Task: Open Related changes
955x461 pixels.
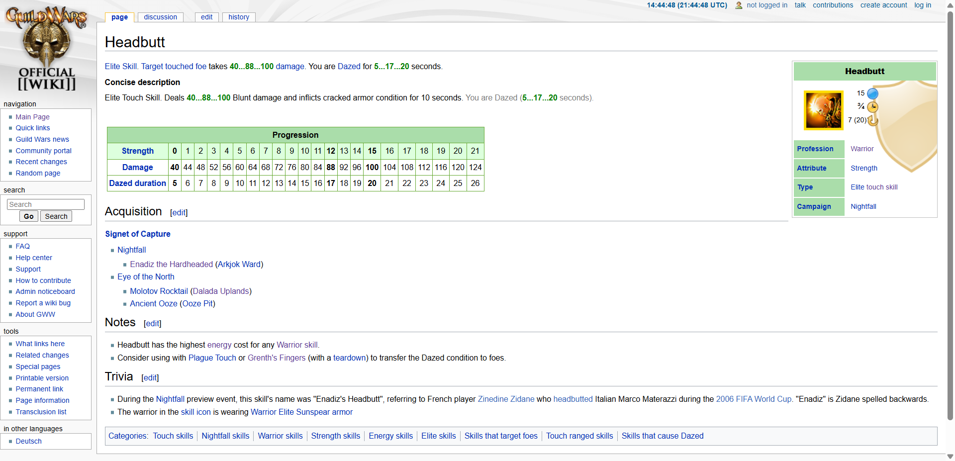Action: coord(42,355)
